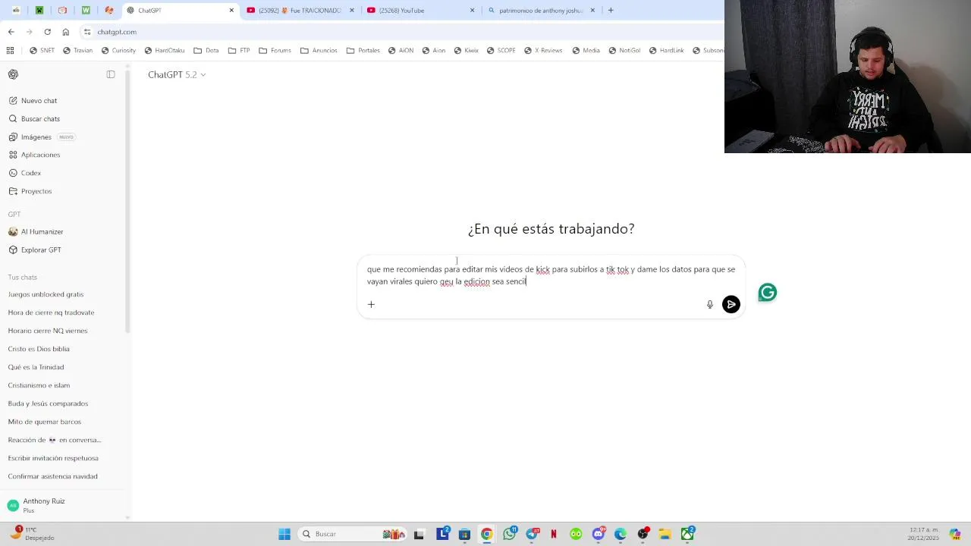Open the pinned green W tab
Image resolution: width=971 pixels, height=546 pixels.
(86, 11)
